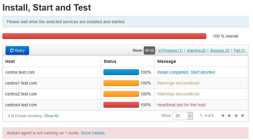
Task: Click the Retry button
Action: pyautogui.click(x=17, y=50)
